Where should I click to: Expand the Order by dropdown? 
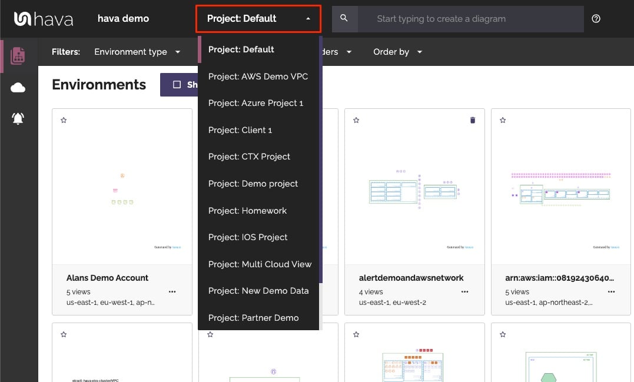point(397,52)
